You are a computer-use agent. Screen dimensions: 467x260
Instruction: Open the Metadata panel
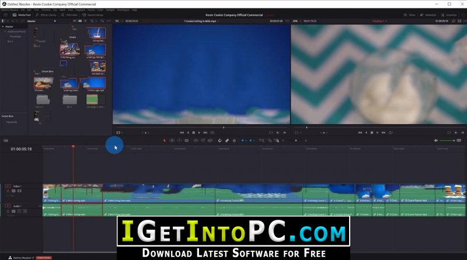(428, 15)
